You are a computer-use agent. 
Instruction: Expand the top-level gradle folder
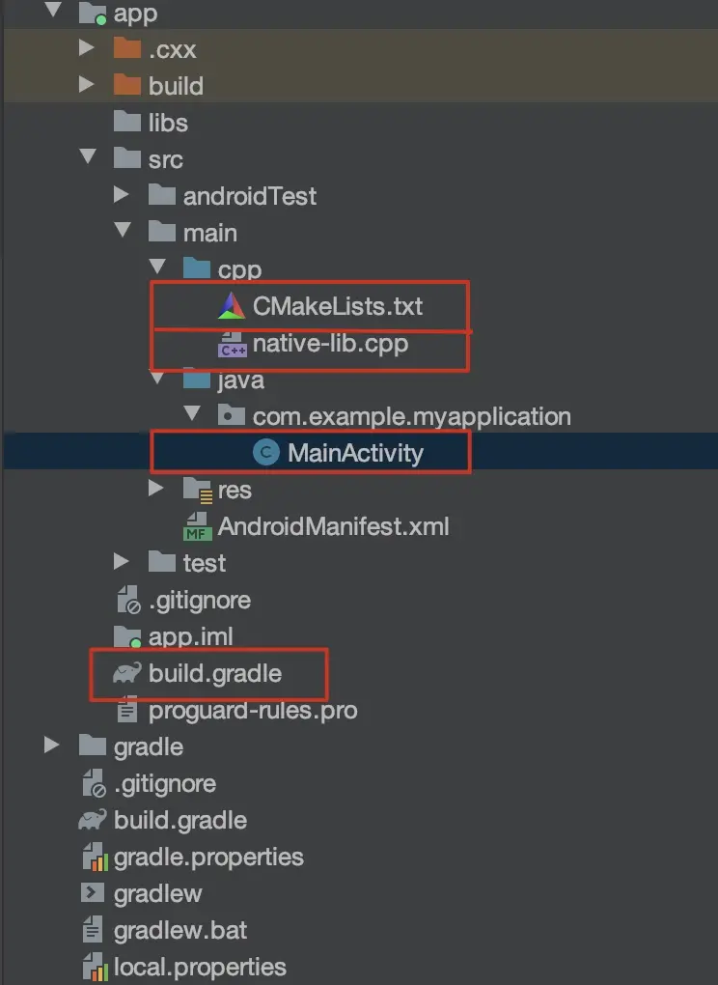tap(52, 746)
